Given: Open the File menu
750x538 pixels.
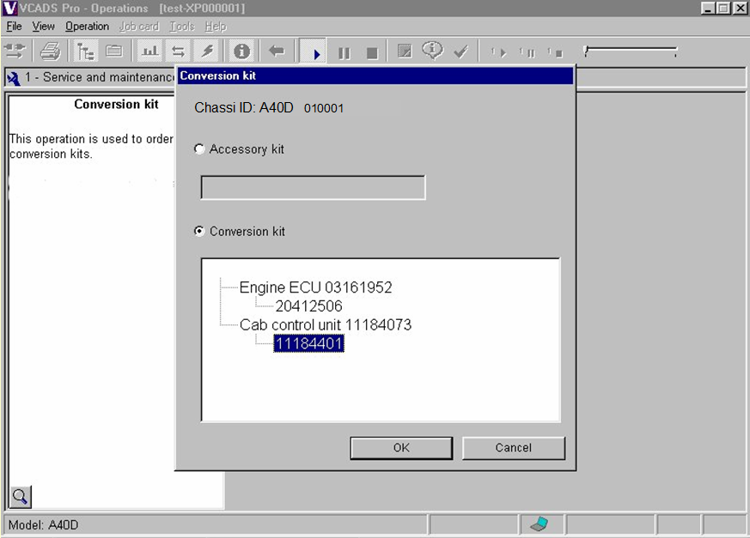Looking at the screenshot, I should [14, 27].
